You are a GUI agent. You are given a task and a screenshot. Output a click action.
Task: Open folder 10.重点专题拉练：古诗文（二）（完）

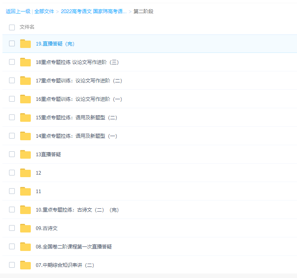pos(77,210)
